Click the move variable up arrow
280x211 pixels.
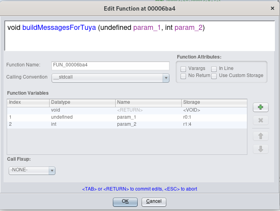[260, 136]
